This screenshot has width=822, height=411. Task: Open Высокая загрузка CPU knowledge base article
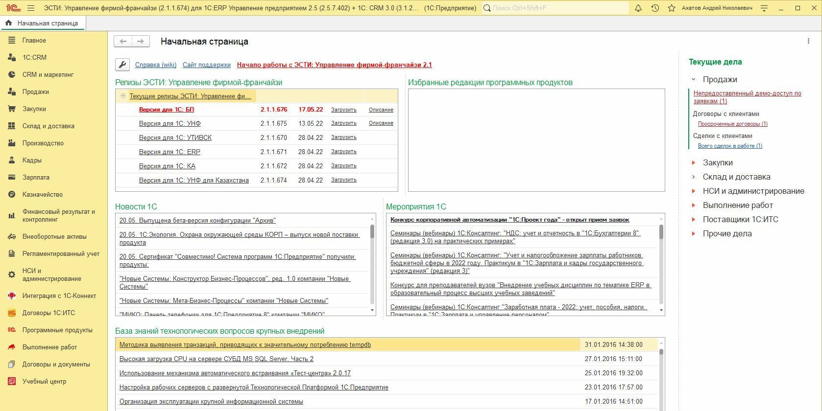[x=217, y=359]
